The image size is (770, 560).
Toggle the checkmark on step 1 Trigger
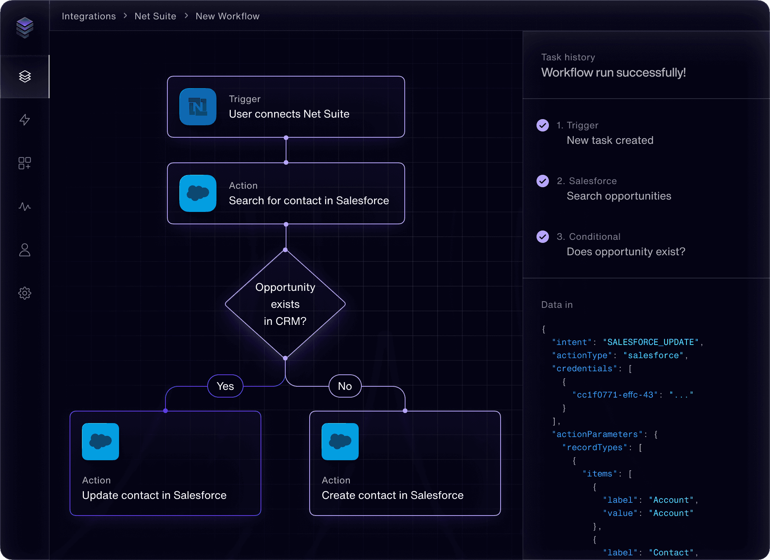point(543,125)
